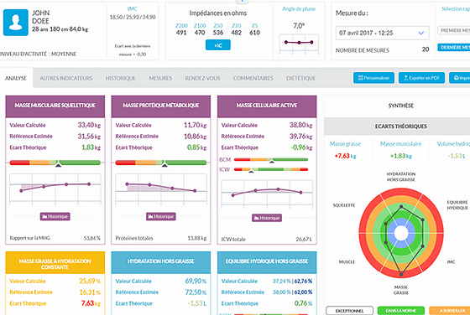
Task: Click the Niveau d'activité : Moyenne text
Action: tap(39, 54)
